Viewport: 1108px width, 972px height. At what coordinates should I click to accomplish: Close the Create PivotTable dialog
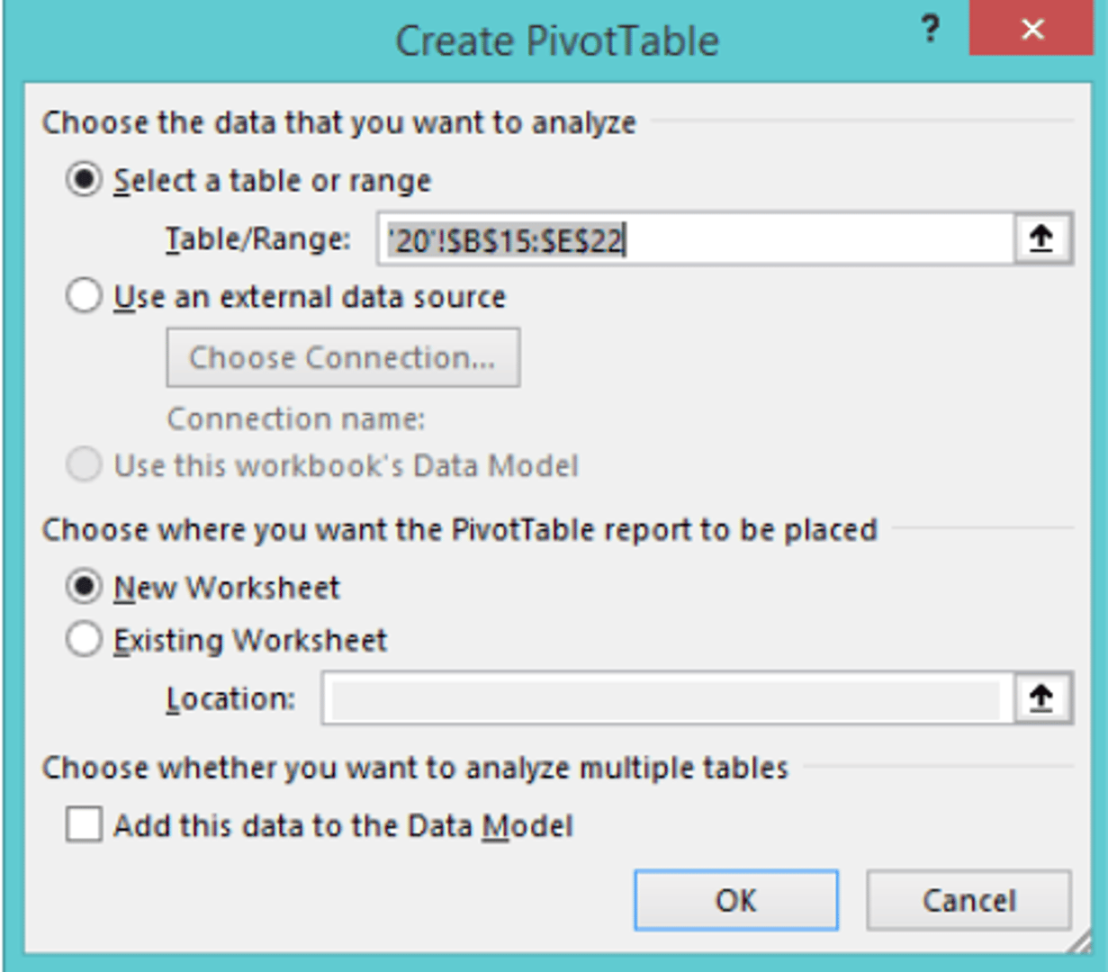[1031, 29]
